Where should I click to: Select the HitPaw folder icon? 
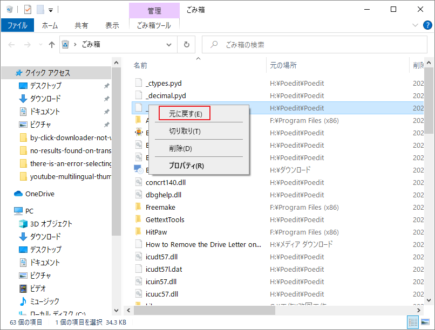138,231
